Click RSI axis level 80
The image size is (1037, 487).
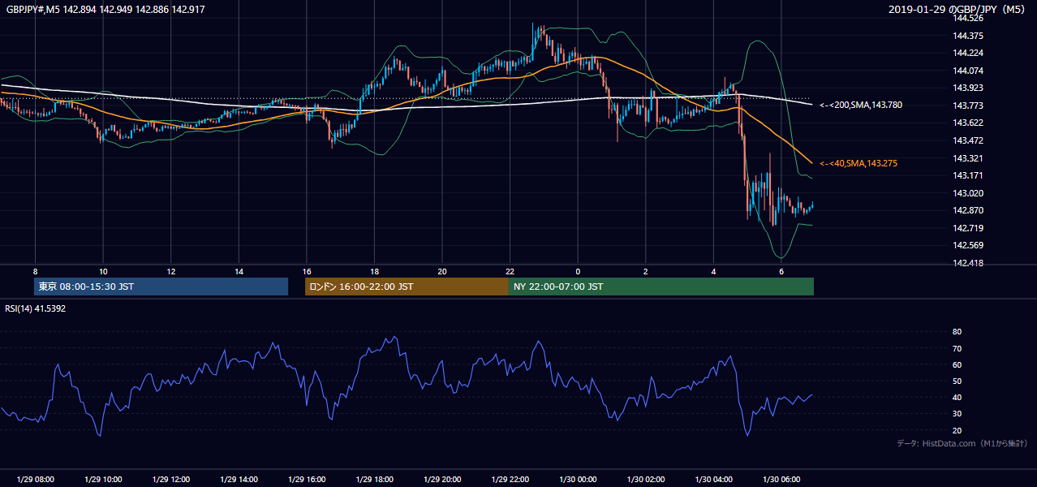(x=957, y=332)
